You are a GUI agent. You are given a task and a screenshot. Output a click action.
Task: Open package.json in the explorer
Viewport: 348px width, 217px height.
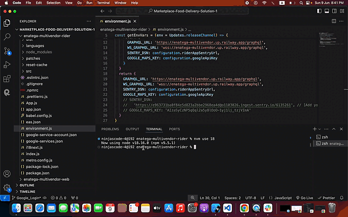point(38,173)
